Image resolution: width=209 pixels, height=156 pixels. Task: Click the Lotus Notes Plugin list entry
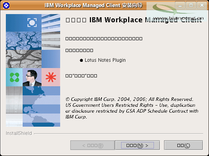(103, 60)
